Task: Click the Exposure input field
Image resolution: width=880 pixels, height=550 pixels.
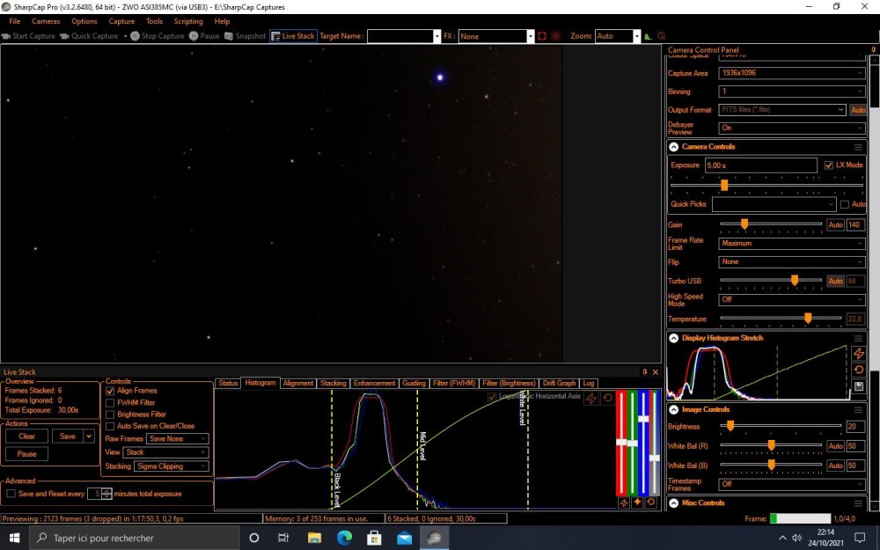Action: (x=760, y=165)
